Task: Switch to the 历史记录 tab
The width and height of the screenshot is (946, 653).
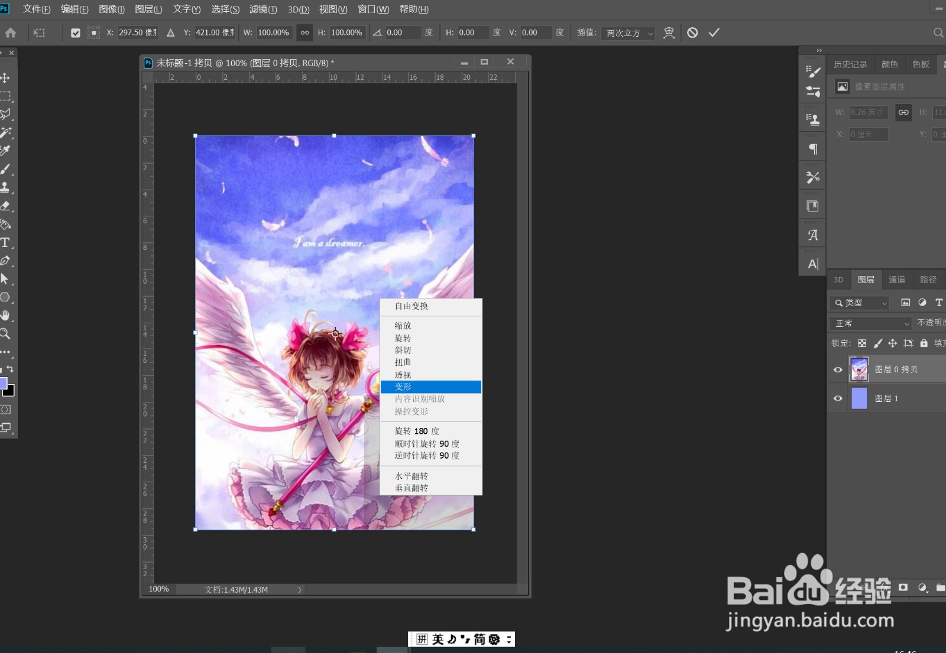Action: coord(850,64)
